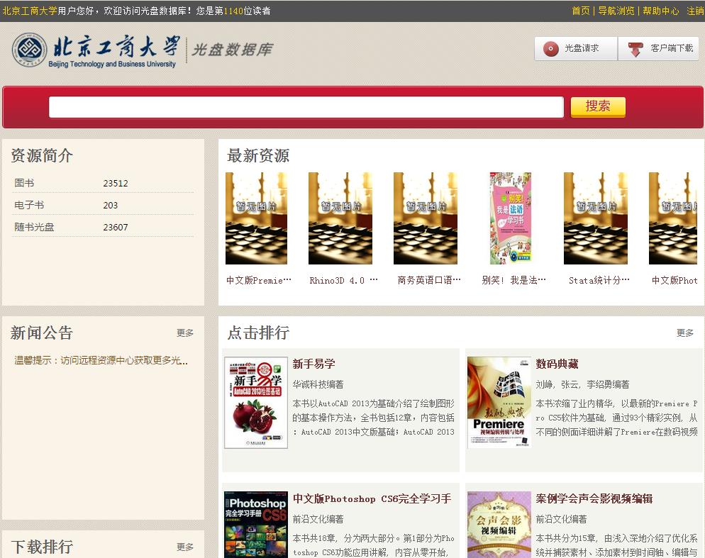Image resolution: width=705 pixels, height=558 pixels.
Task: Click the 中文版Premie… title link
Action: [x=259, y=281]
